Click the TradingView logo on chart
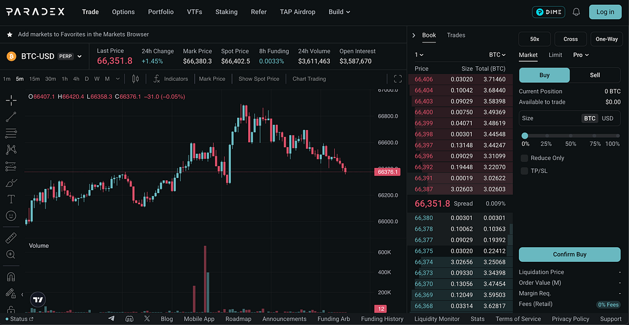This screenshot has width=629, height=325. pos(38,299)
